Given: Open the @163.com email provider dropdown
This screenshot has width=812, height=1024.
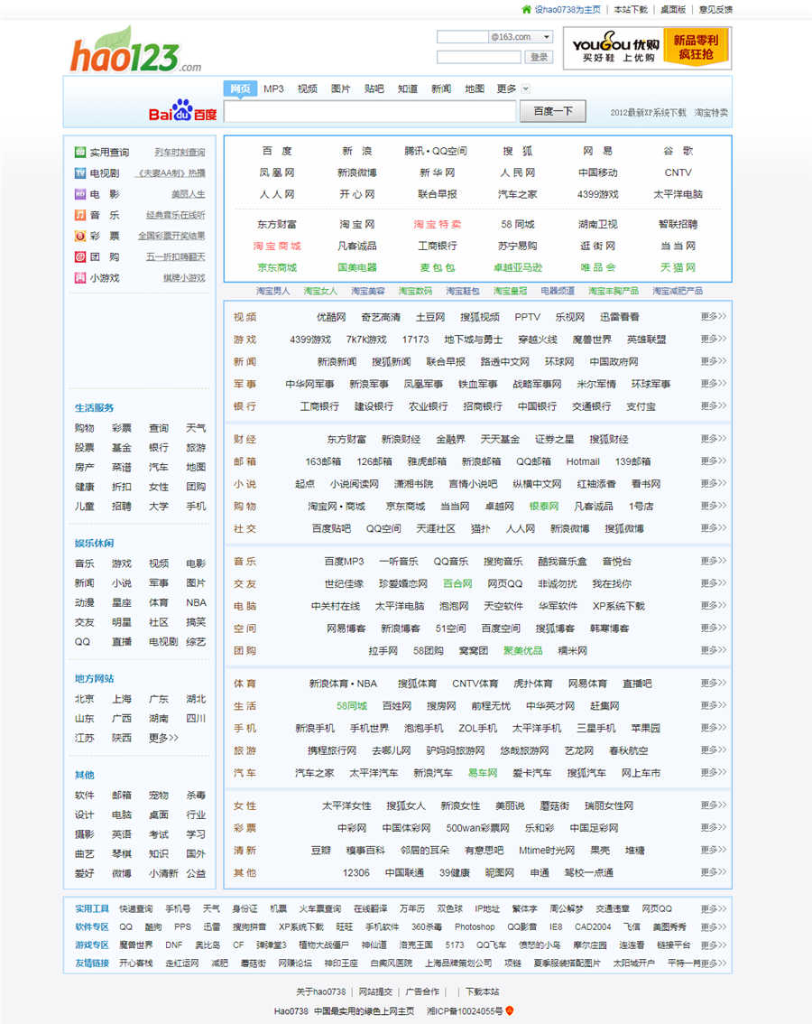Looking at the screenshot, I should pos(547,37).
